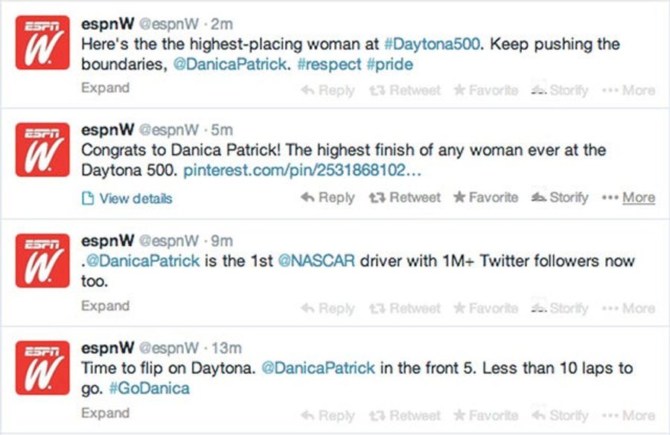
Task: Open More options on the 5m tweet
Action: pyautogui.click(x=628, y=198)
